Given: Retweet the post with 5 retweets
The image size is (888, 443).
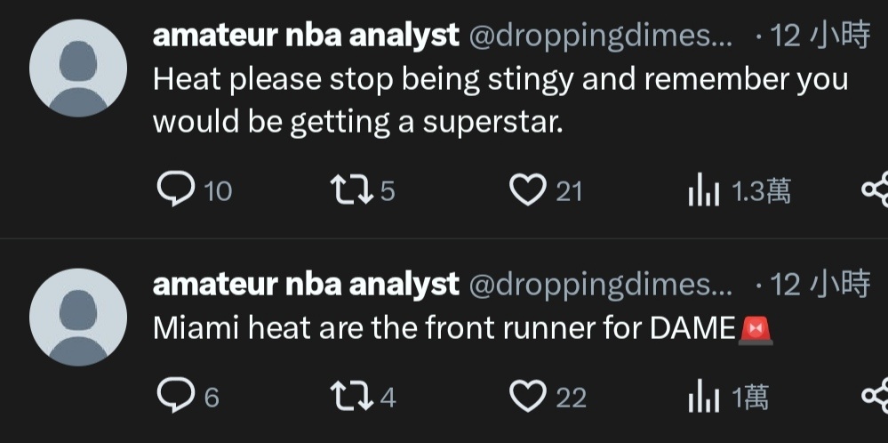Looking at the screenshot, I should point(352,189).
